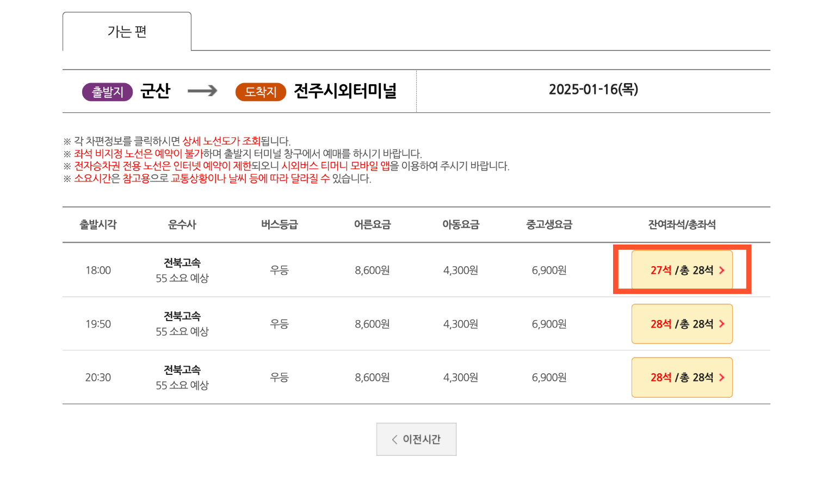
Task: Choose the 20:30 bus 28석 seat button
Action: click(x=682, y=377)
